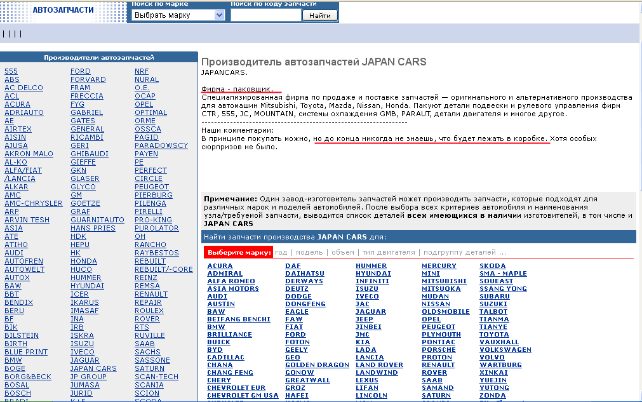Pick DAIHATSU from car brands

click(x=305, y=273)
